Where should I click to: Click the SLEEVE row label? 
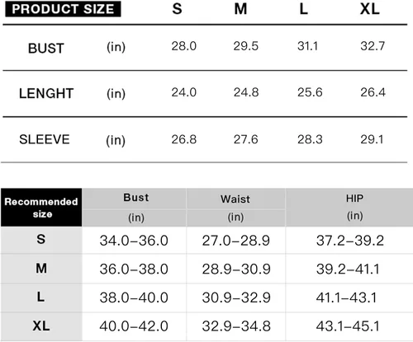[x=45, y=139]
